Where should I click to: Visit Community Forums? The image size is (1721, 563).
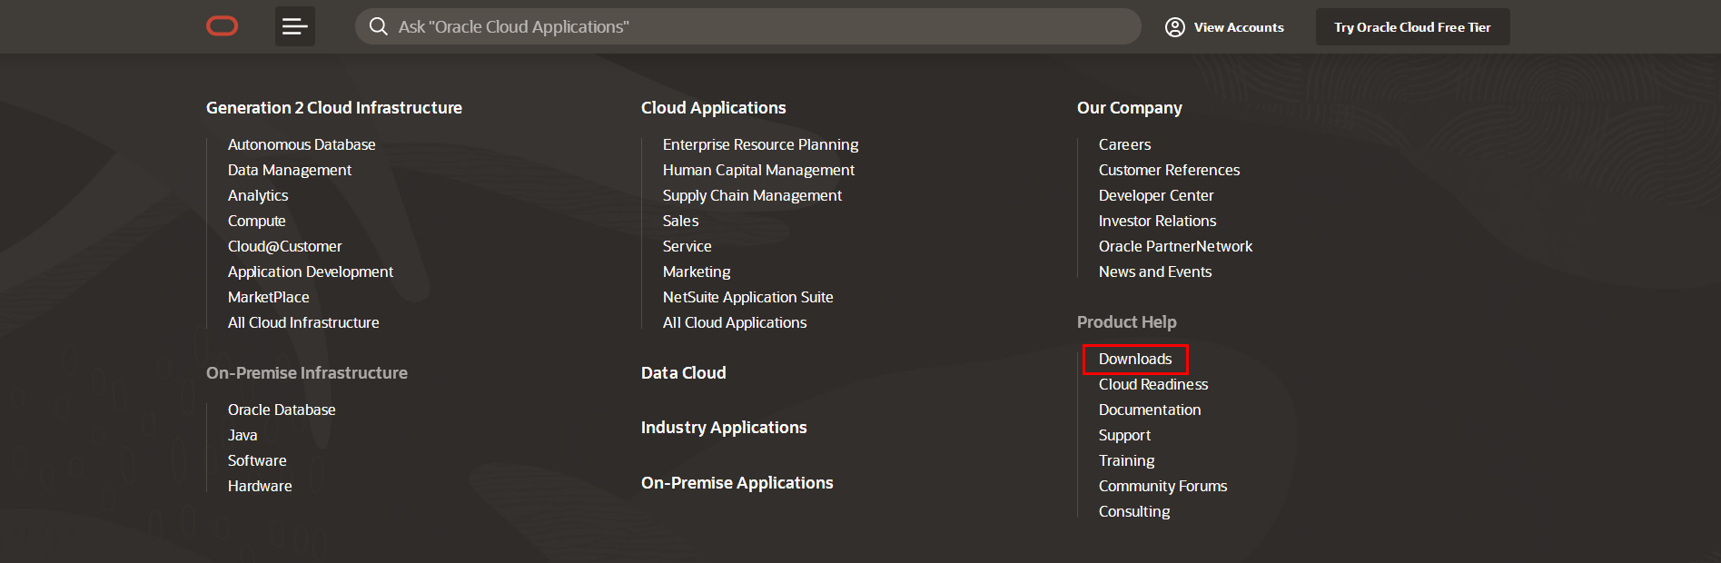pos(1163,486)
